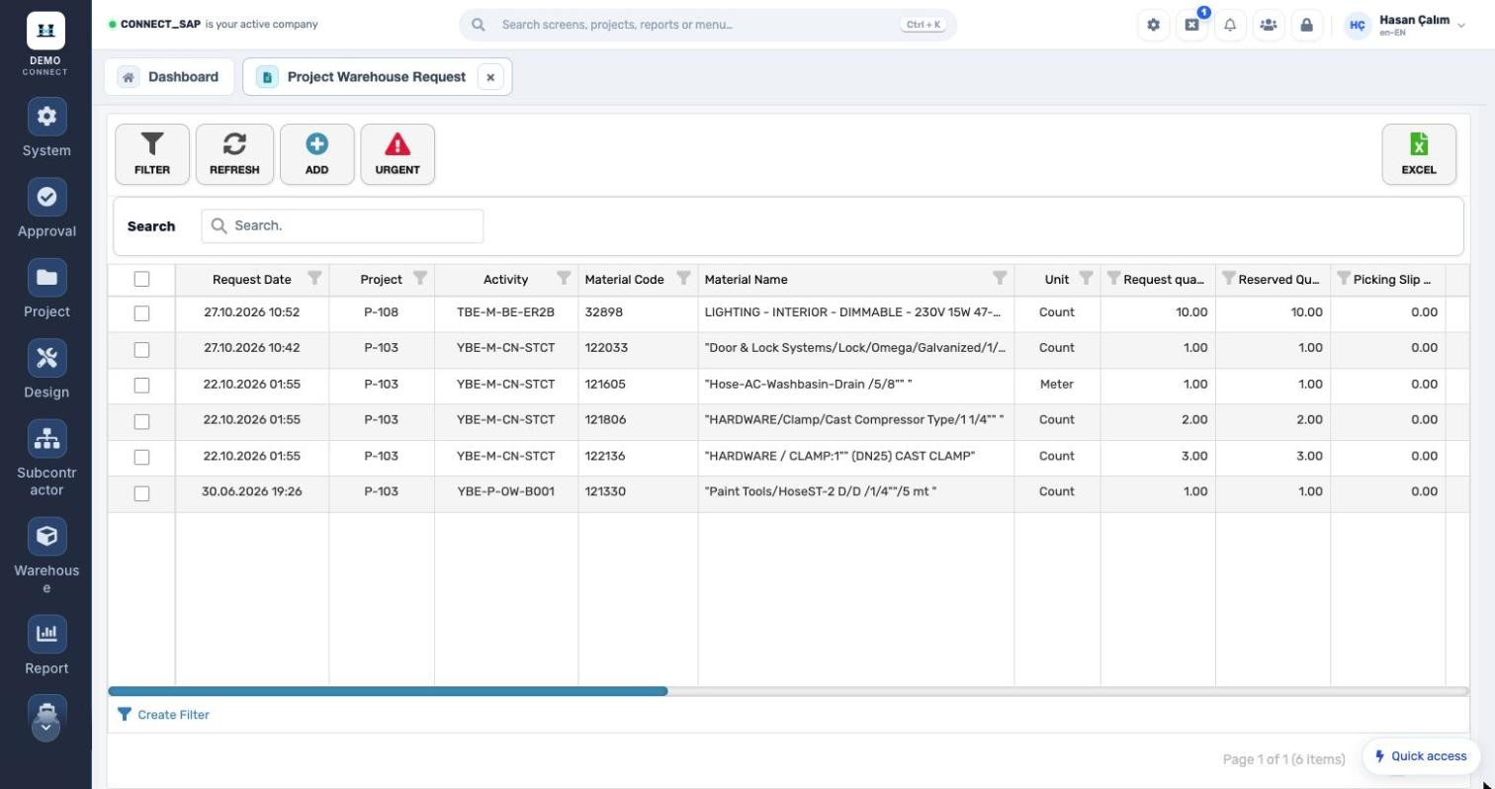
Task: Check the row for material 121605
Action: 141,386
